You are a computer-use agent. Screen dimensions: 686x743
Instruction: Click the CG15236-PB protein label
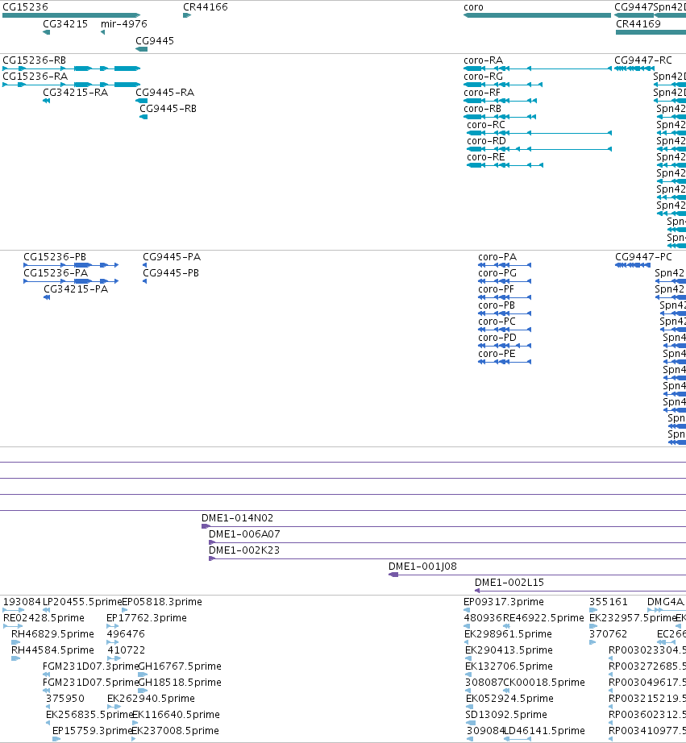55,257
